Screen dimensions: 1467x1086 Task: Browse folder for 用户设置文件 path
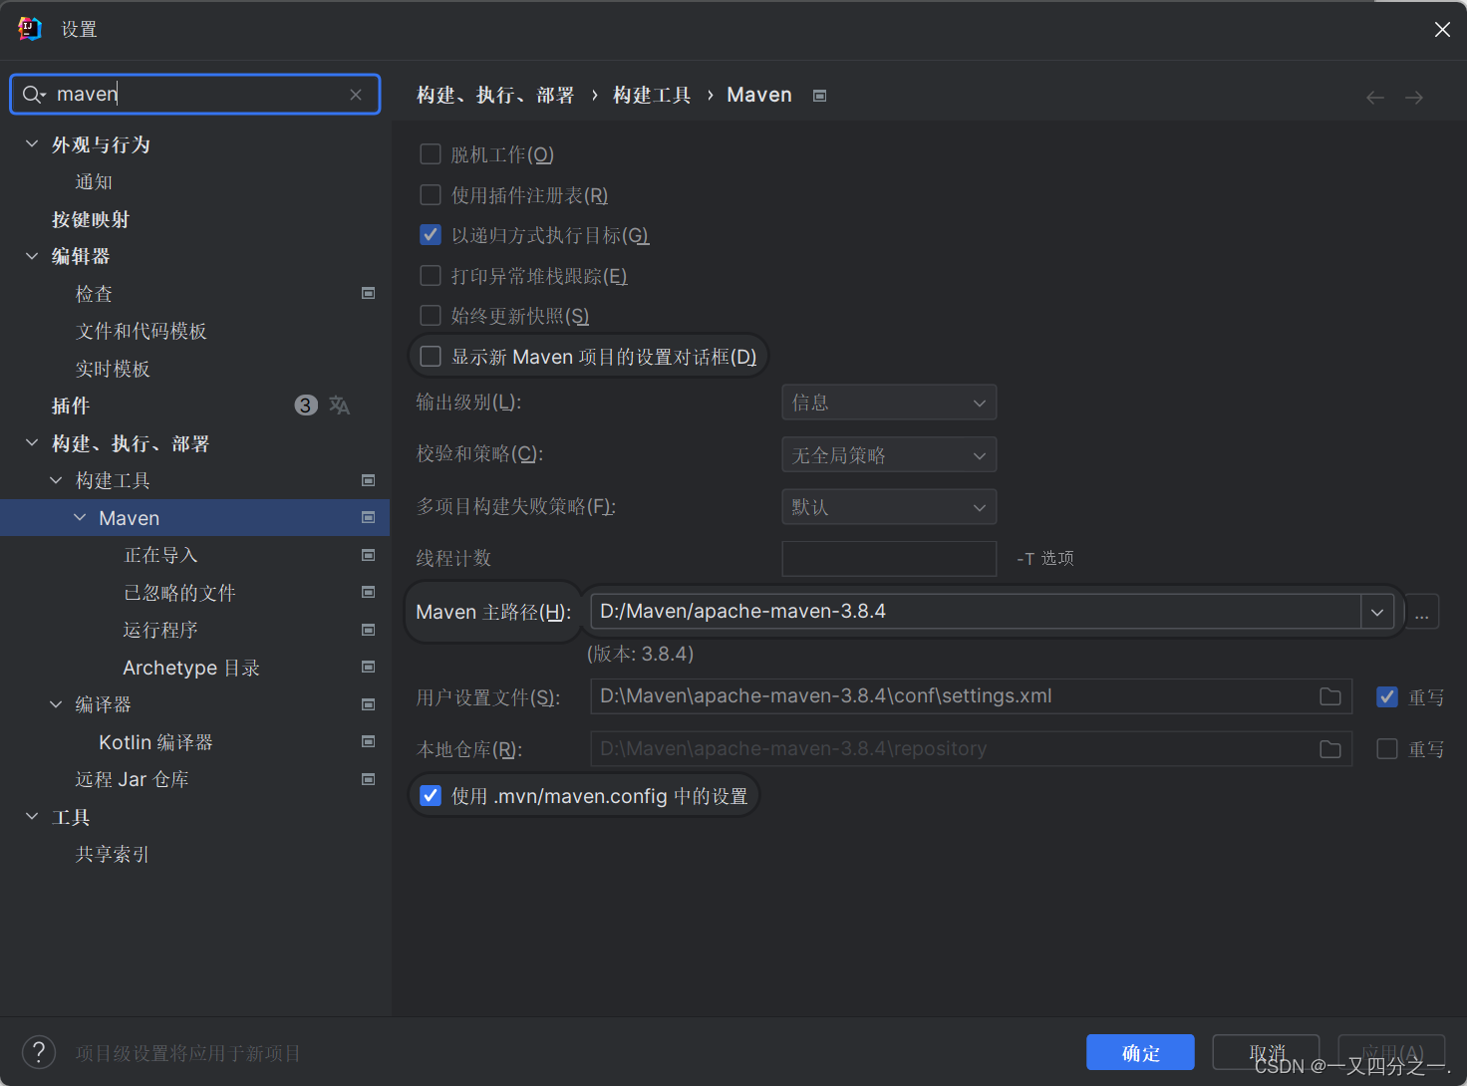[1330, 696]
